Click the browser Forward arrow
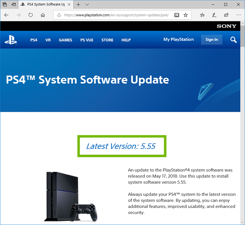The image size is (245, 225). (18, 15)
